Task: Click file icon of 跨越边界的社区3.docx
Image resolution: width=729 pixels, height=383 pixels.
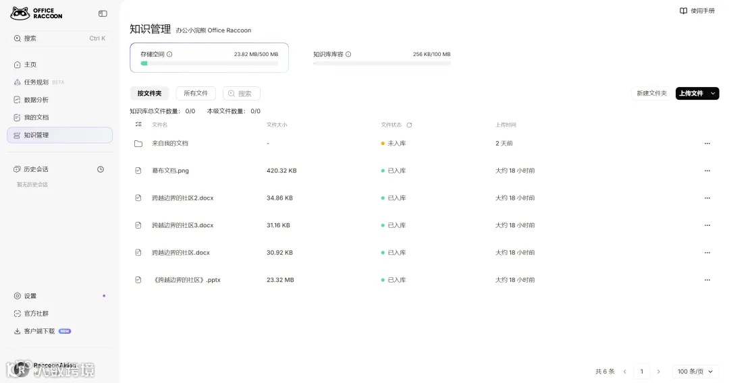Action: coord(138,225)
